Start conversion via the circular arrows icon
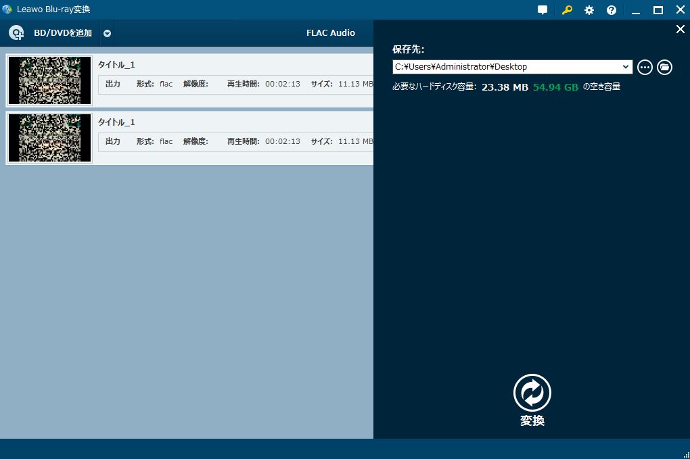690x459 pixels. pos(532,392)
